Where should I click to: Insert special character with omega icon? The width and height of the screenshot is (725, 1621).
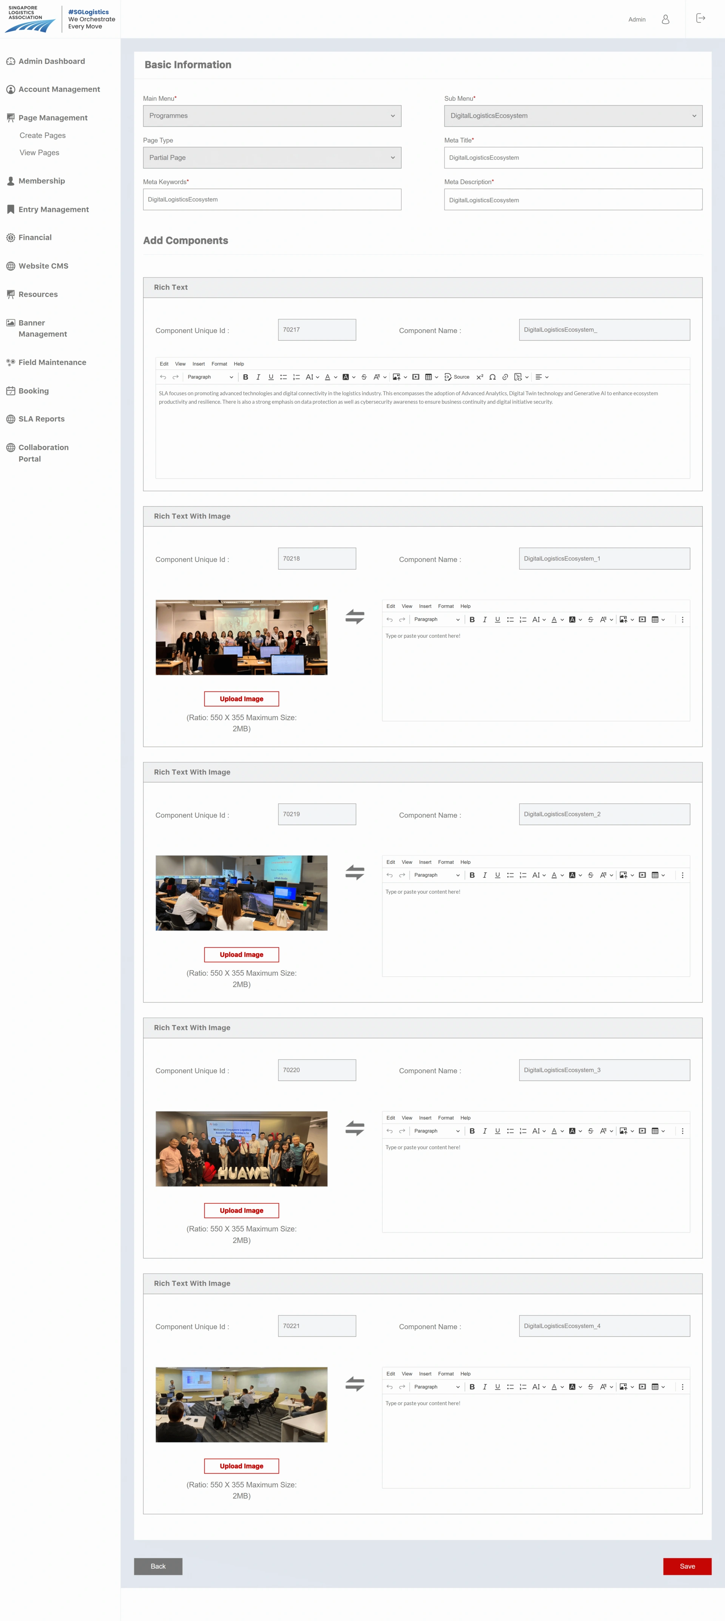tap(492, 377)
